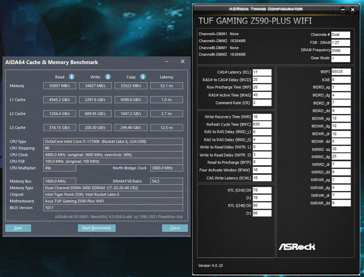Image resolution: width=364 pixels, height=277 pixels.
Task: Click the North Bridge Clock value 3800.0 MHz
Action: [166, 168]
